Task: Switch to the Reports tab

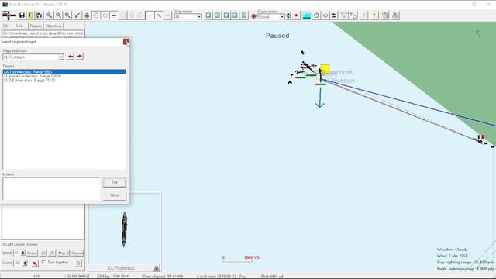Action: pos(36,26)
